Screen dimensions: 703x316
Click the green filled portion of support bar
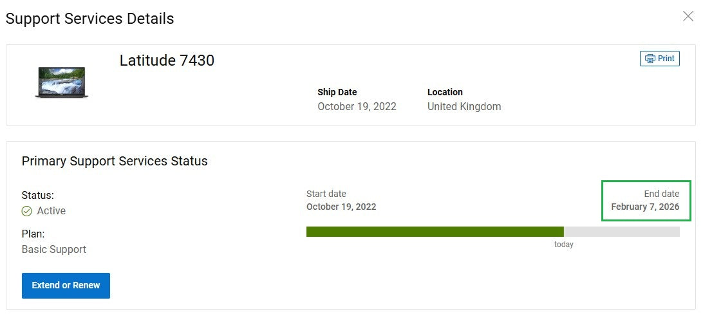(x=435, y=232)
